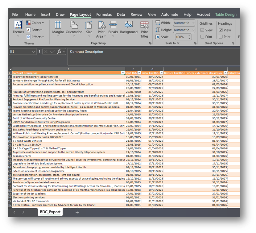Image resolution: width=256 pixels, height=233 pixels.
Task: Click the insert function fx icon
Action: [60, 52]
